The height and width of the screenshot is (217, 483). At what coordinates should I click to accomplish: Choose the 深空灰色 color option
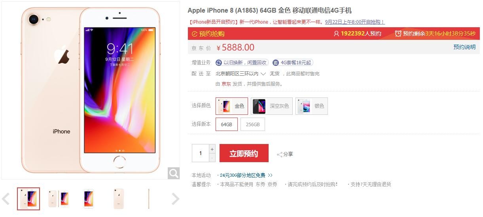pos(272,106)
